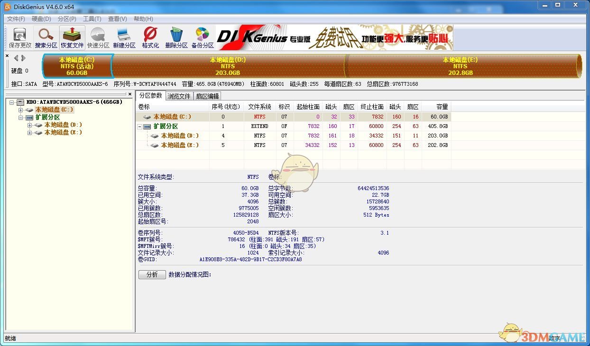Click the Delete Partition (删除分区) icon
The image size is (590, 346).
176,37
